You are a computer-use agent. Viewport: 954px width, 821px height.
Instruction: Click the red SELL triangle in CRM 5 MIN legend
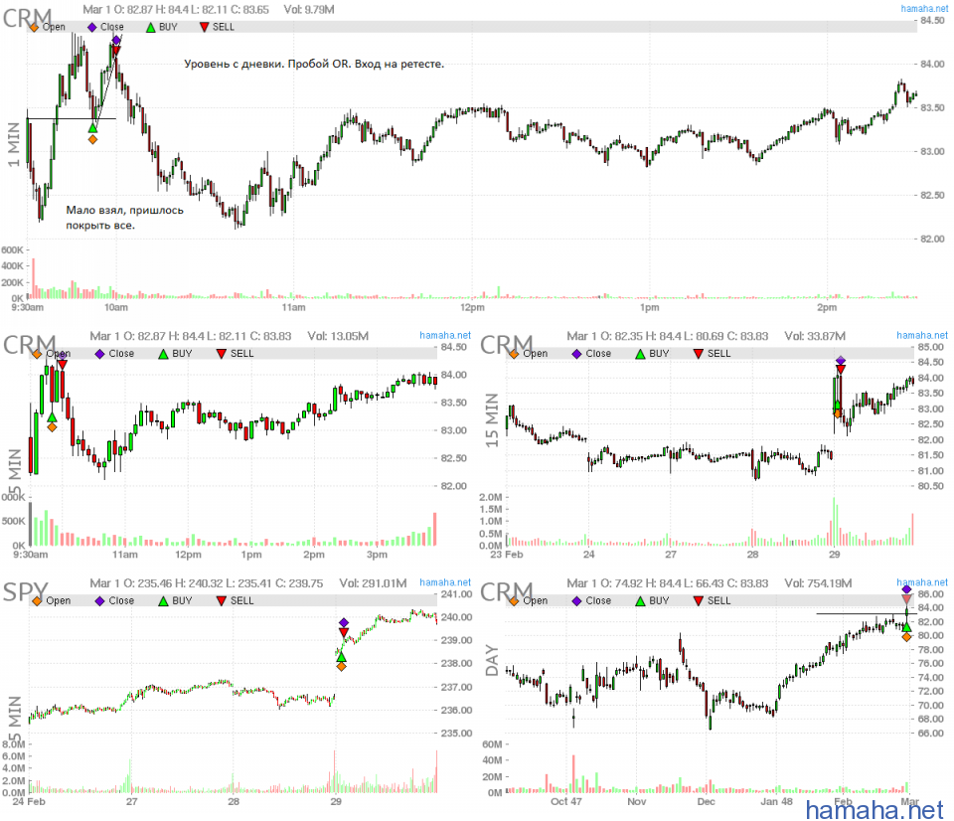click(222, 354)
